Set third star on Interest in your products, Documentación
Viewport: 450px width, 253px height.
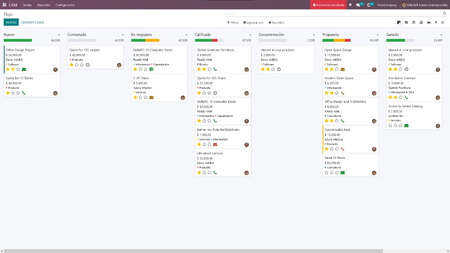coord(273,69)
